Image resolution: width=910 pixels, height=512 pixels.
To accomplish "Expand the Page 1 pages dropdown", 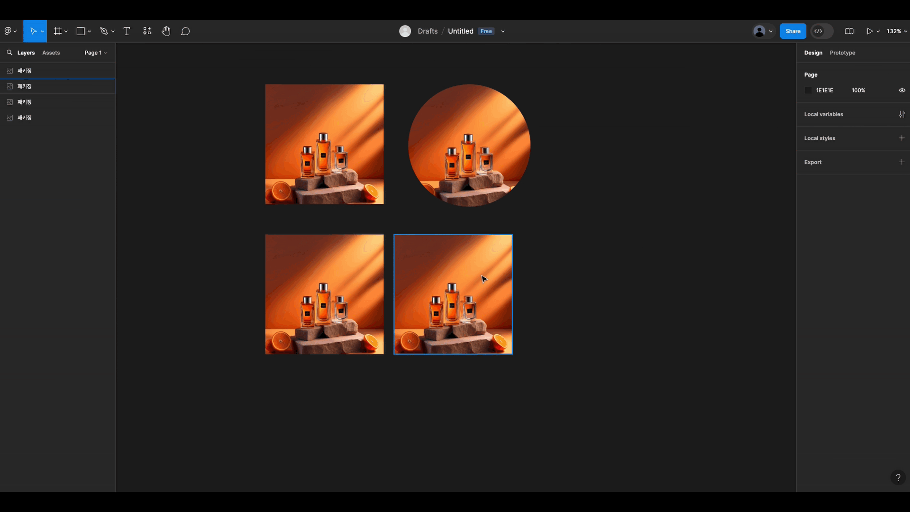I will [x=96, y=53].
